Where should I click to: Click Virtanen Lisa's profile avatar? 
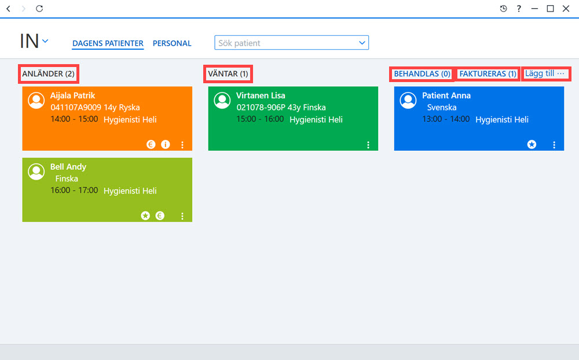222,101
